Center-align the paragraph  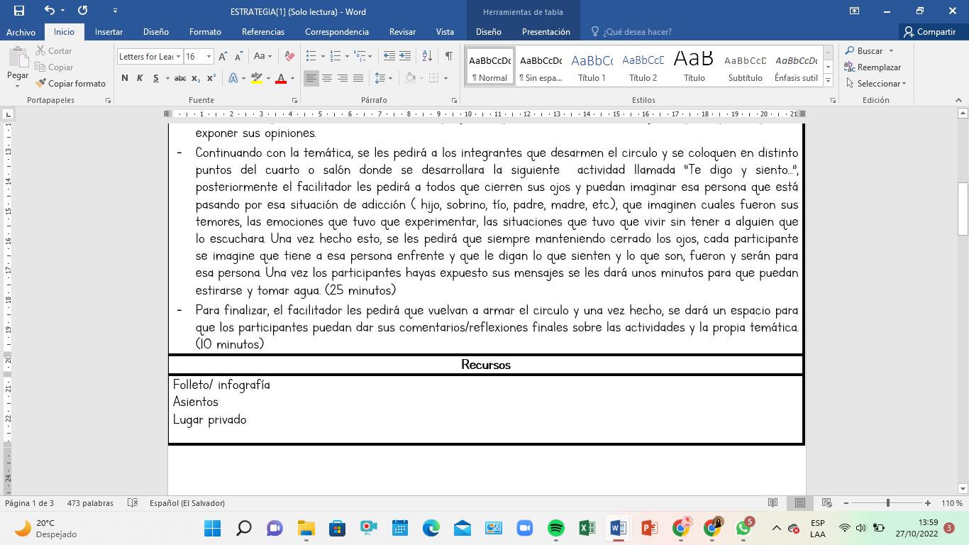tap(327, 78)
